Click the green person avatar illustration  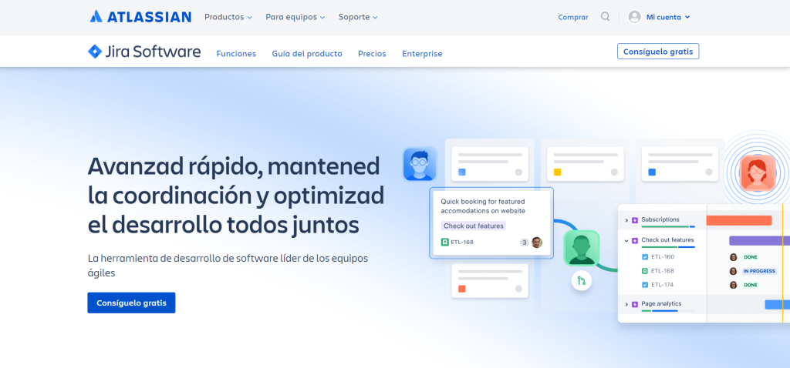pyautogui.click(x=582, y=247)
